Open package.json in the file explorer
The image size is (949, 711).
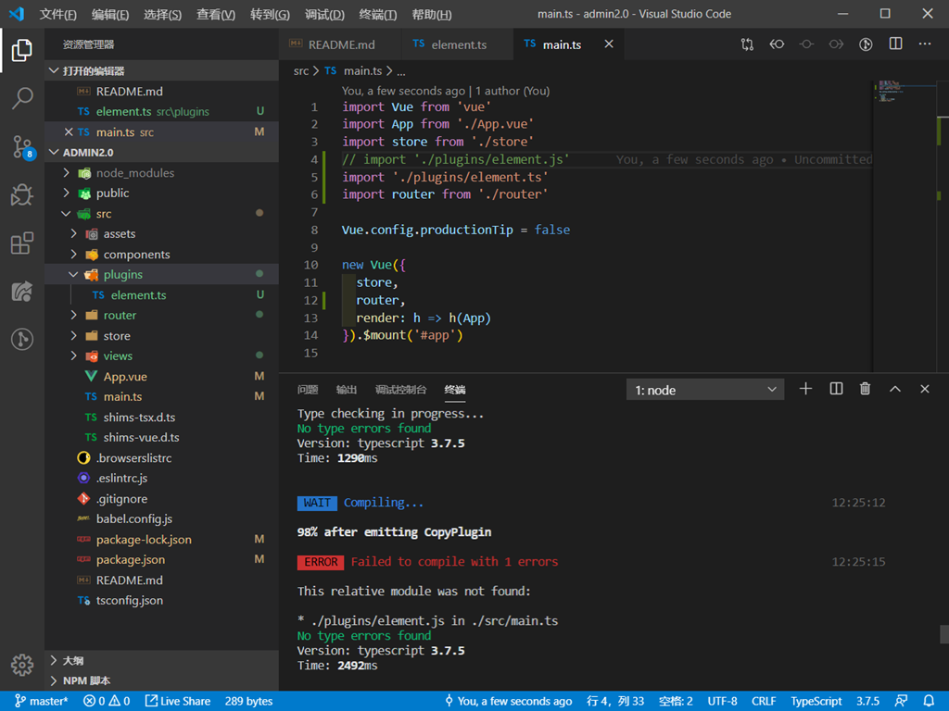130,560
